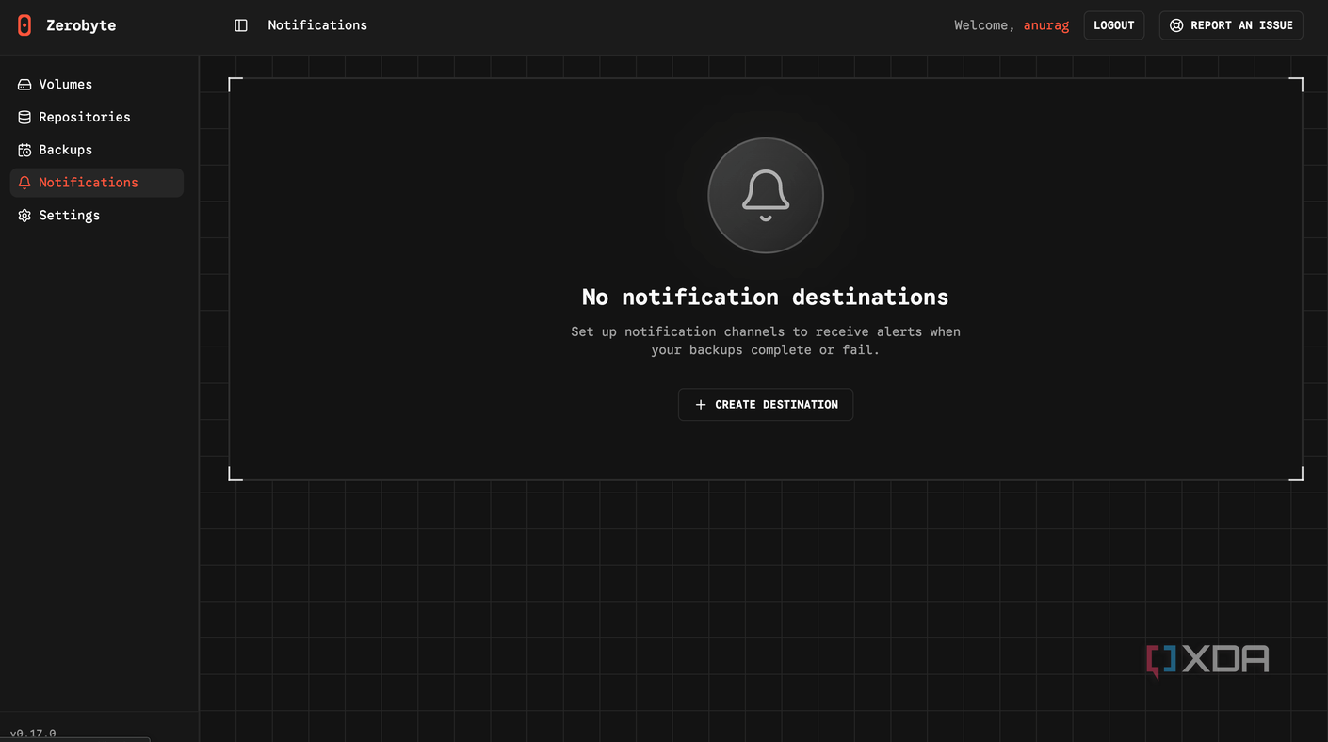Click the lifebuoy icon in Report an Issue
The height and width of the screenshot is (742, 1328).
point(1176,25)
